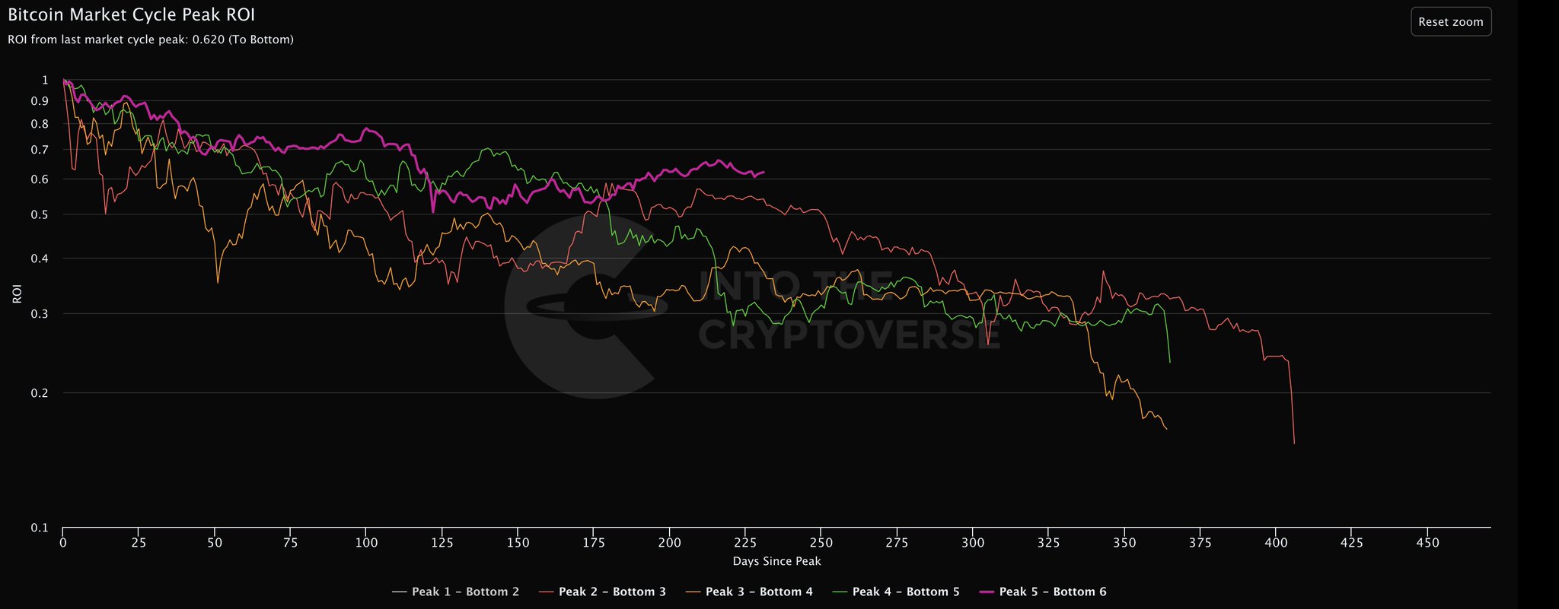Viewport: 1559px width, 609px height.
Task: Hide the Peak 4 - Bottom 5 series
Action: click(x=896, y=592)
